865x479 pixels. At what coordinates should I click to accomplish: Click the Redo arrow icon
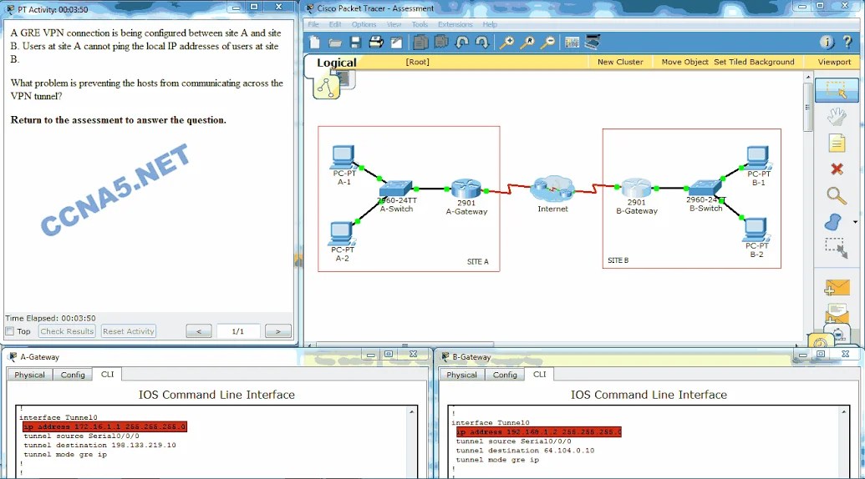[481, 43]
